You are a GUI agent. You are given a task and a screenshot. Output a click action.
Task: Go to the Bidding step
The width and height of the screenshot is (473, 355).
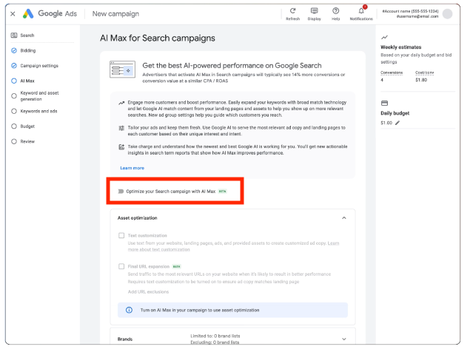pos(28,50)
